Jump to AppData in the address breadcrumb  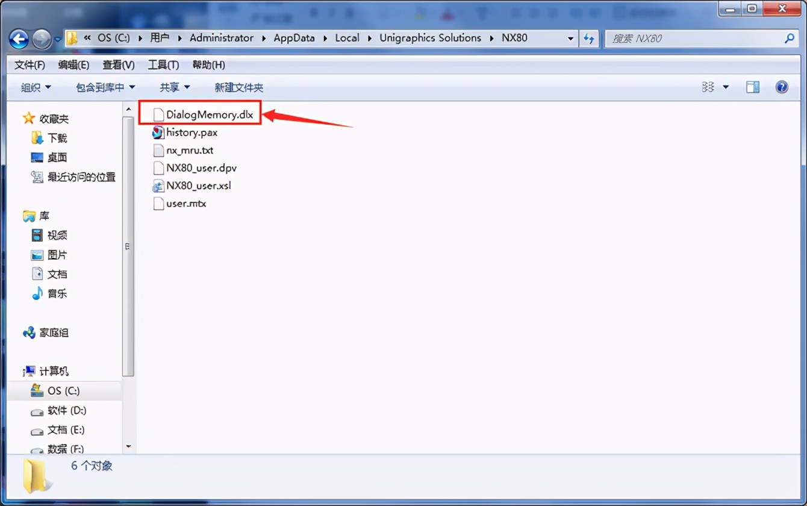(294, 38)
